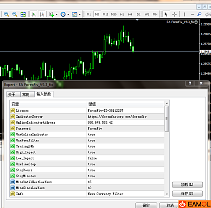Switch to the H4 timeframe
This screenshot has width=211, height=208.
click(130, 14)
